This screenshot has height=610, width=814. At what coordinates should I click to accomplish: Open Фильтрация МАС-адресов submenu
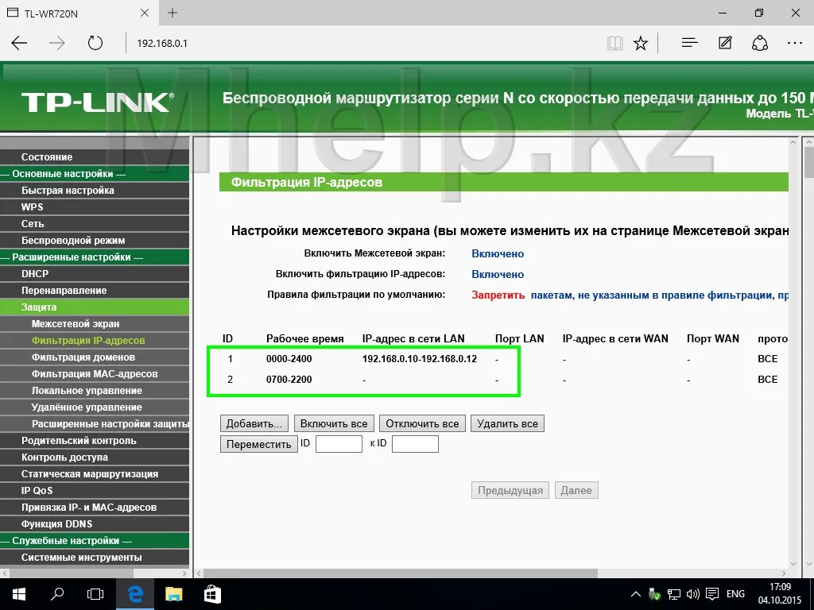[95, 373]
